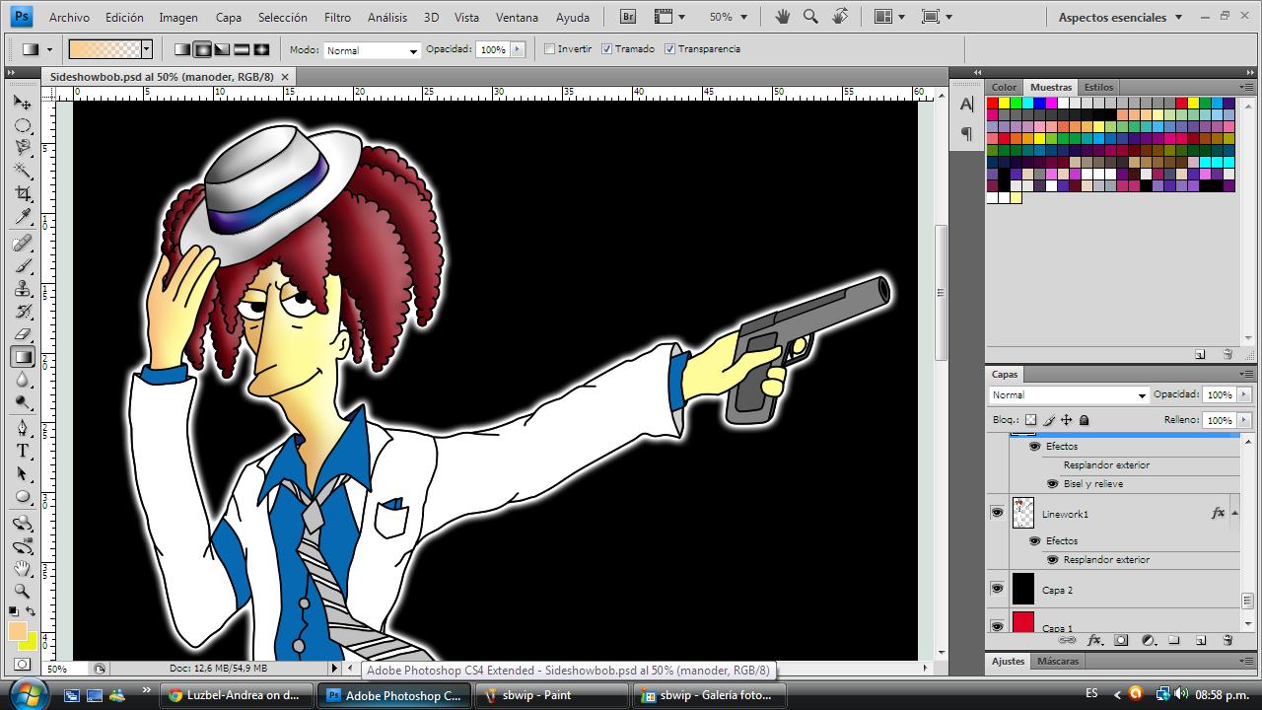Select the Move tool
Viewport: 1262px width, 710px height.
(23, 102)
